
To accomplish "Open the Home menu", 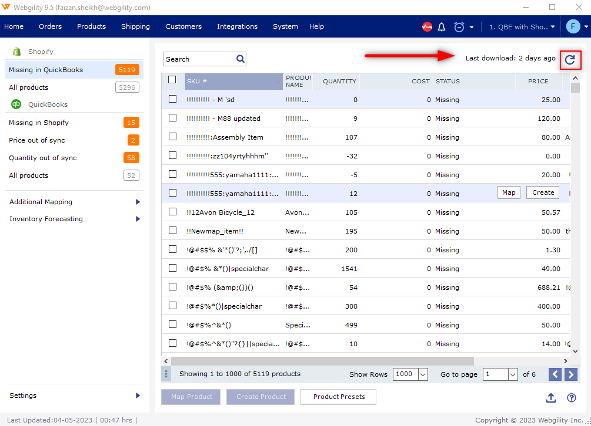I will (14, 26).
